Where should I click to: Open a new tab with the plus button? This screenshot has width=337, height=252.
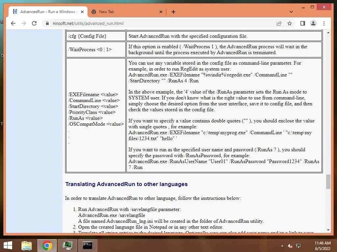click(173, 12)
